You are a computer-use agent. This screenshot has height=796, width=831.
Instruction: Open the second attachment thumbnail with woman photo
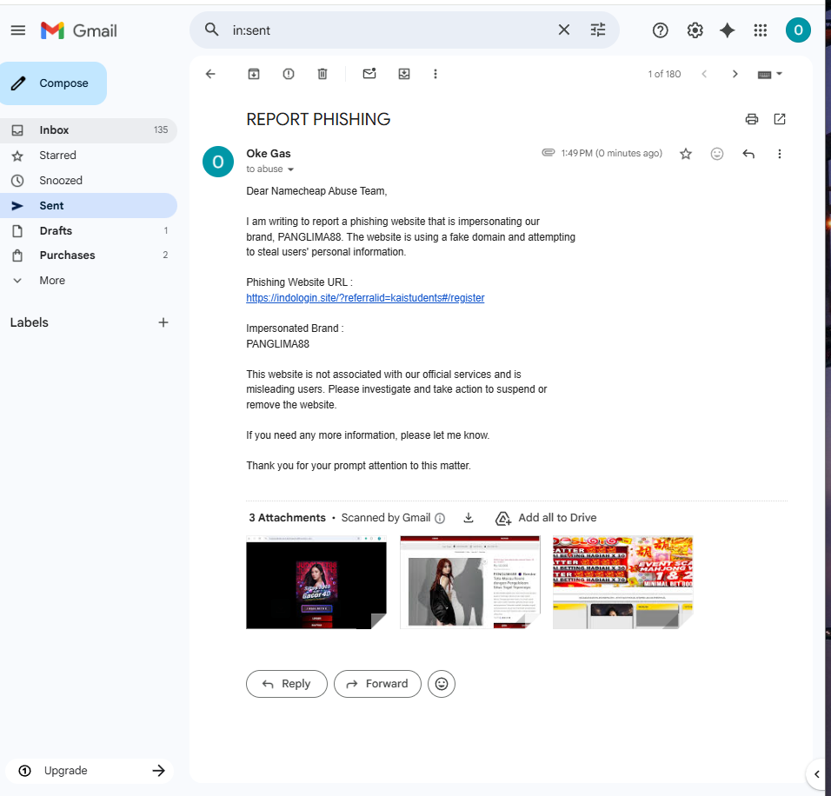point(470,583)
